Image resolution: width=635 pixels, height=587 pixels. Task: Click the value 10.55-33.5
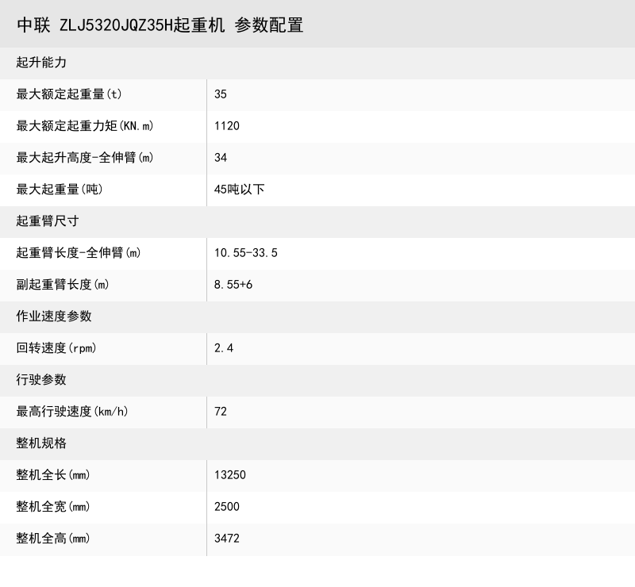[246, 252]
